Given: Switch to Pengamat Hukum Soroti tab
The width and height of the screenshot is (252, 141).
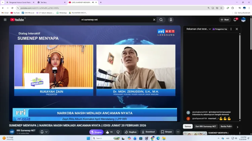Looking at the screenshot, I should (20, 2).
